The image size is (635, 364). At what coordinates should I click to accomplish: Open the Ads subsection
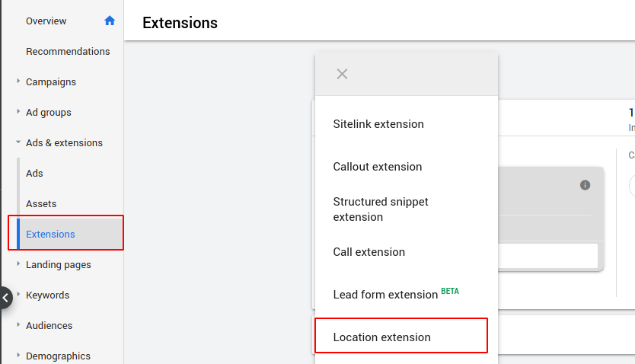[x=34, y=174]
